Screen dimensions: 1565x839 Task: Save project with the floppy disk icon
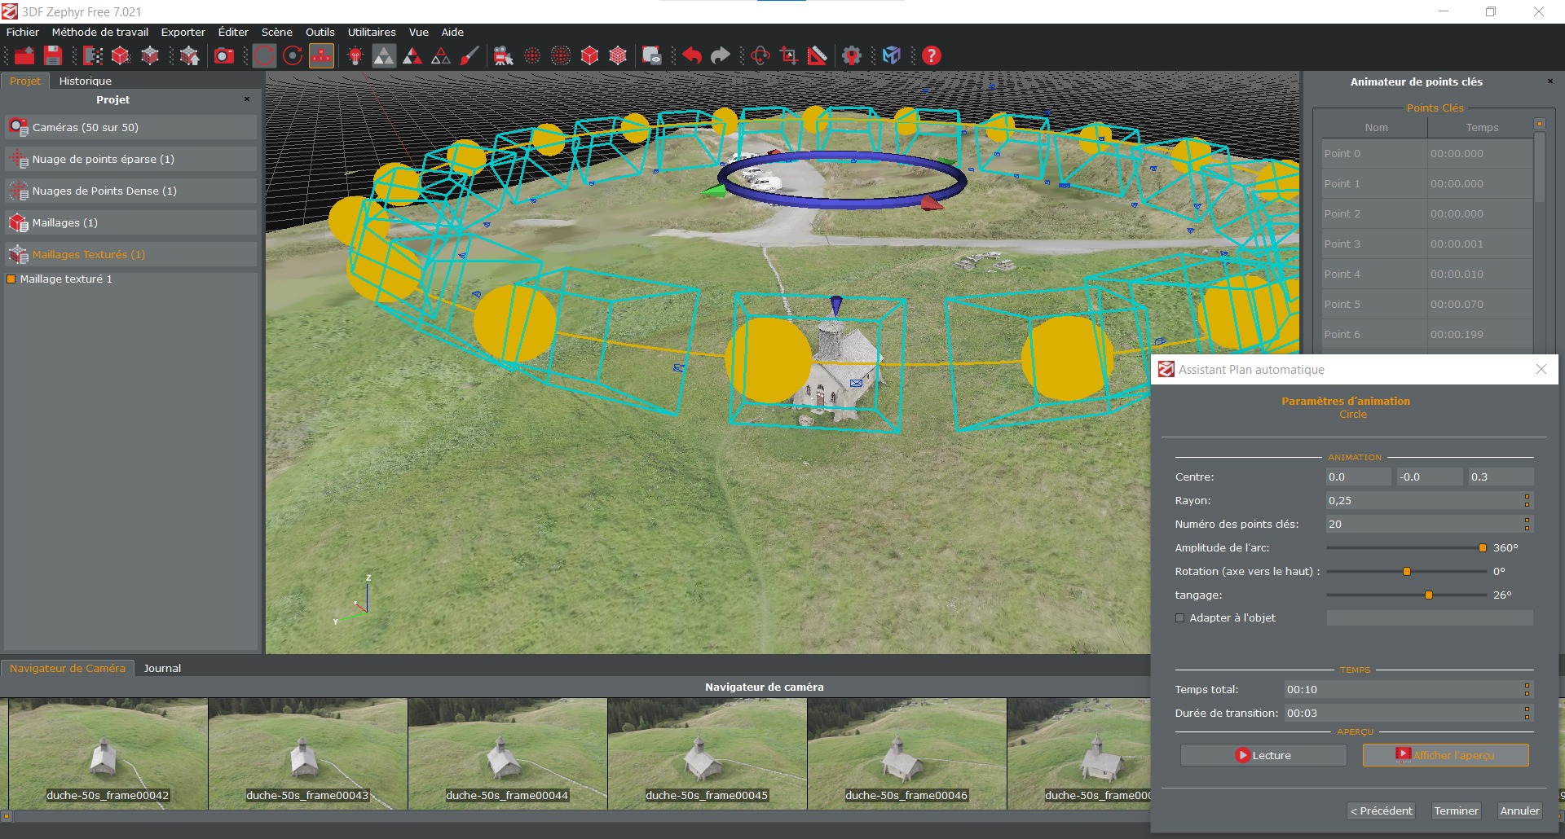(x=53, y=55)
